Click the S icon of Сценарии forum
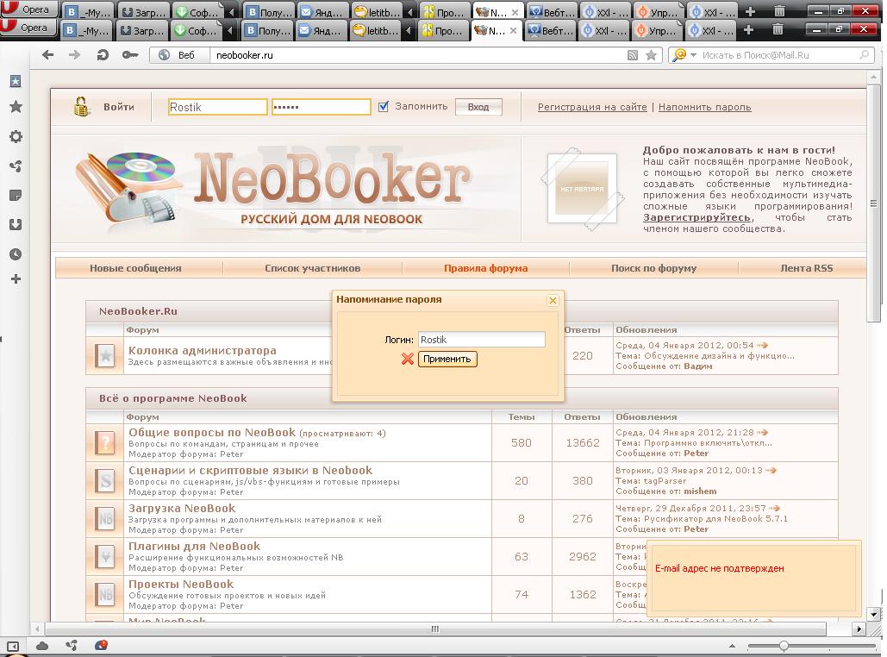887x657 pixels. (105, 480)
